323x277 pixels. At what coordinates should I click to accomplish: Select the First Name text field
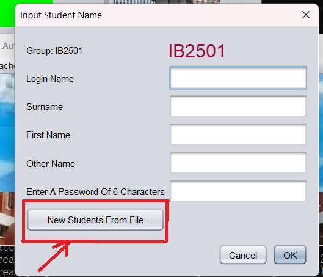[x=238, y=135]
